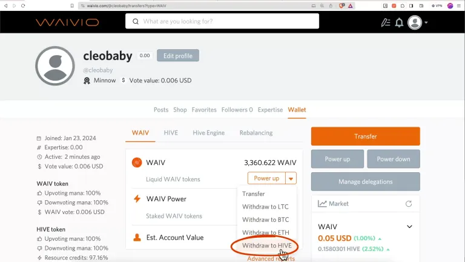Refresh the Market panel
This screenshot has height=262, width=465.
[x=408, y=204]
